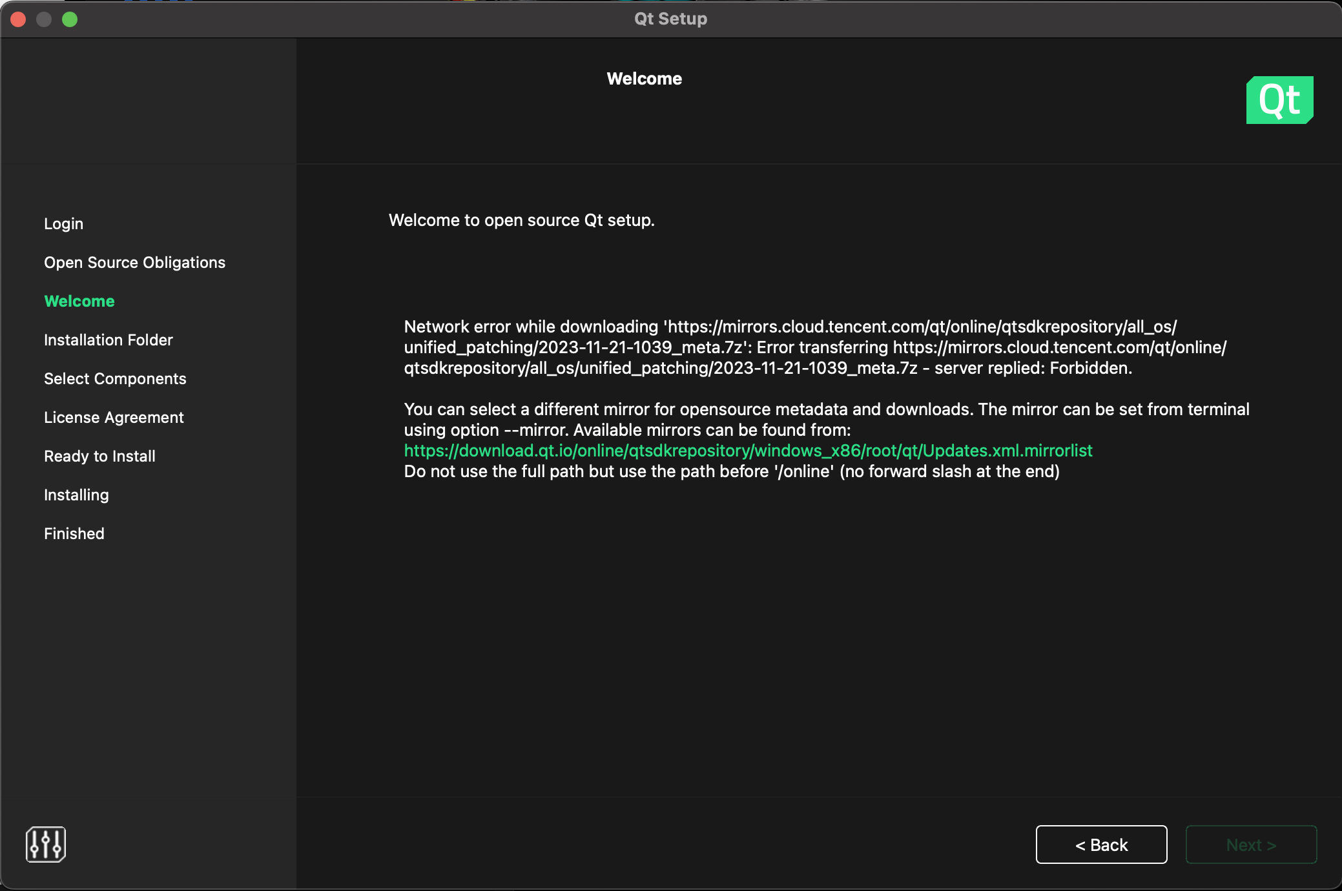The height and width of the screenshot is (891, 1342).
Task: Go to the Installation Folder step
Action: pyautogui.click(x=108, y=340)
